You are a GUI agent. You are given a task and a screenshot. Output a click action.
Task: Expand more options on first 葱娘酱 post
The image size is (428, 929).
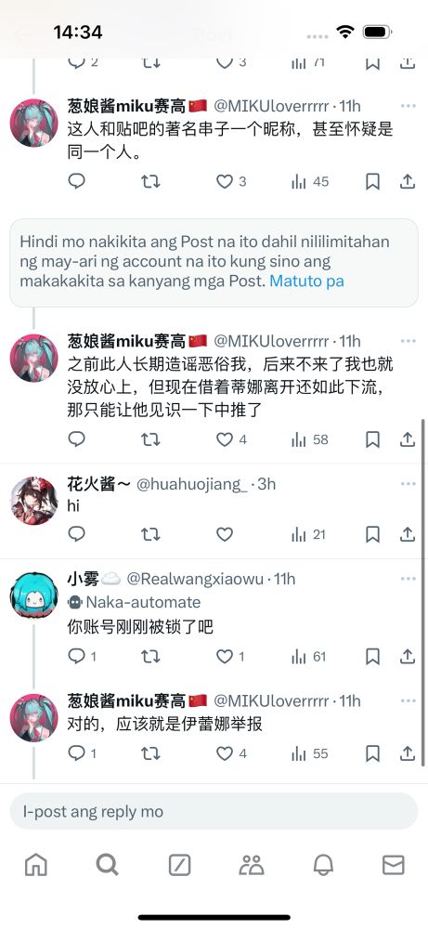pos(408,106)
